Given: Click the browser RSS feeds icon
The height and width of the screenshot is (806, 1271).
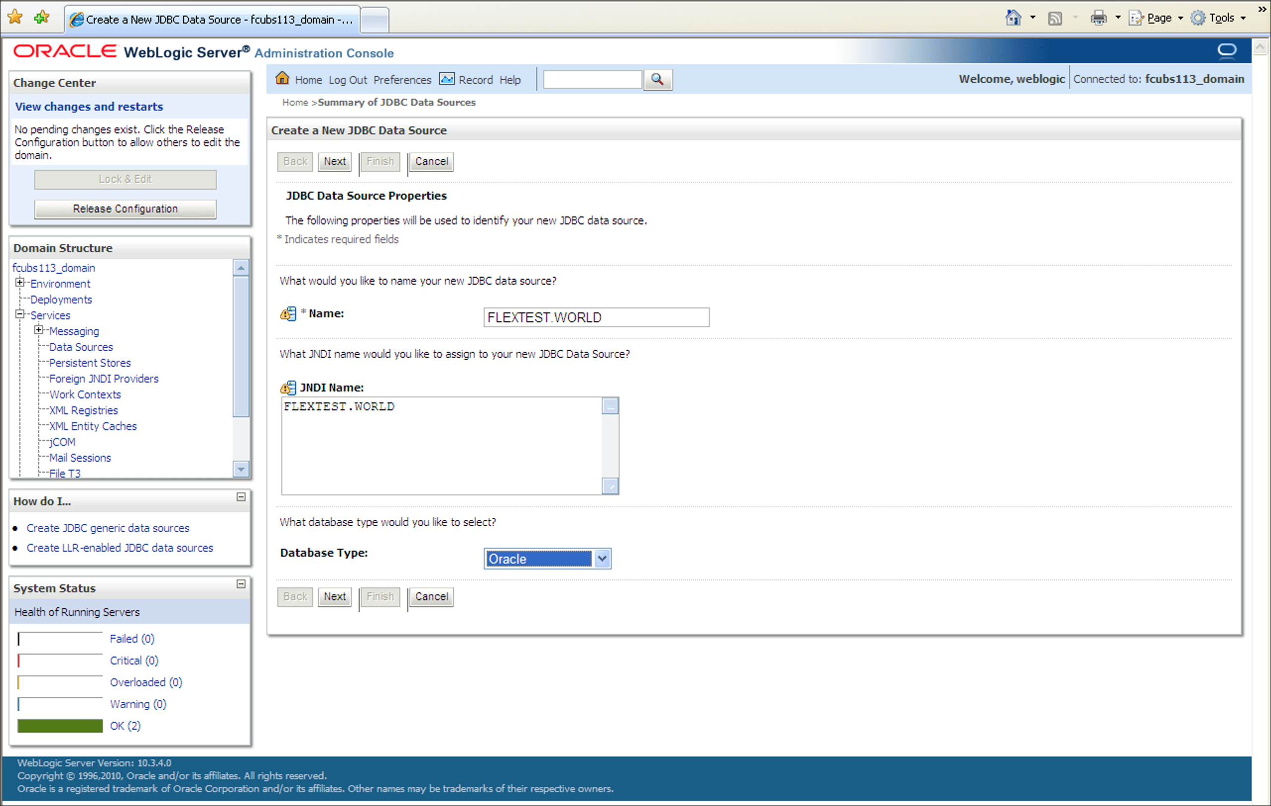Looking at the screenshot, I should coord(1055,18).
